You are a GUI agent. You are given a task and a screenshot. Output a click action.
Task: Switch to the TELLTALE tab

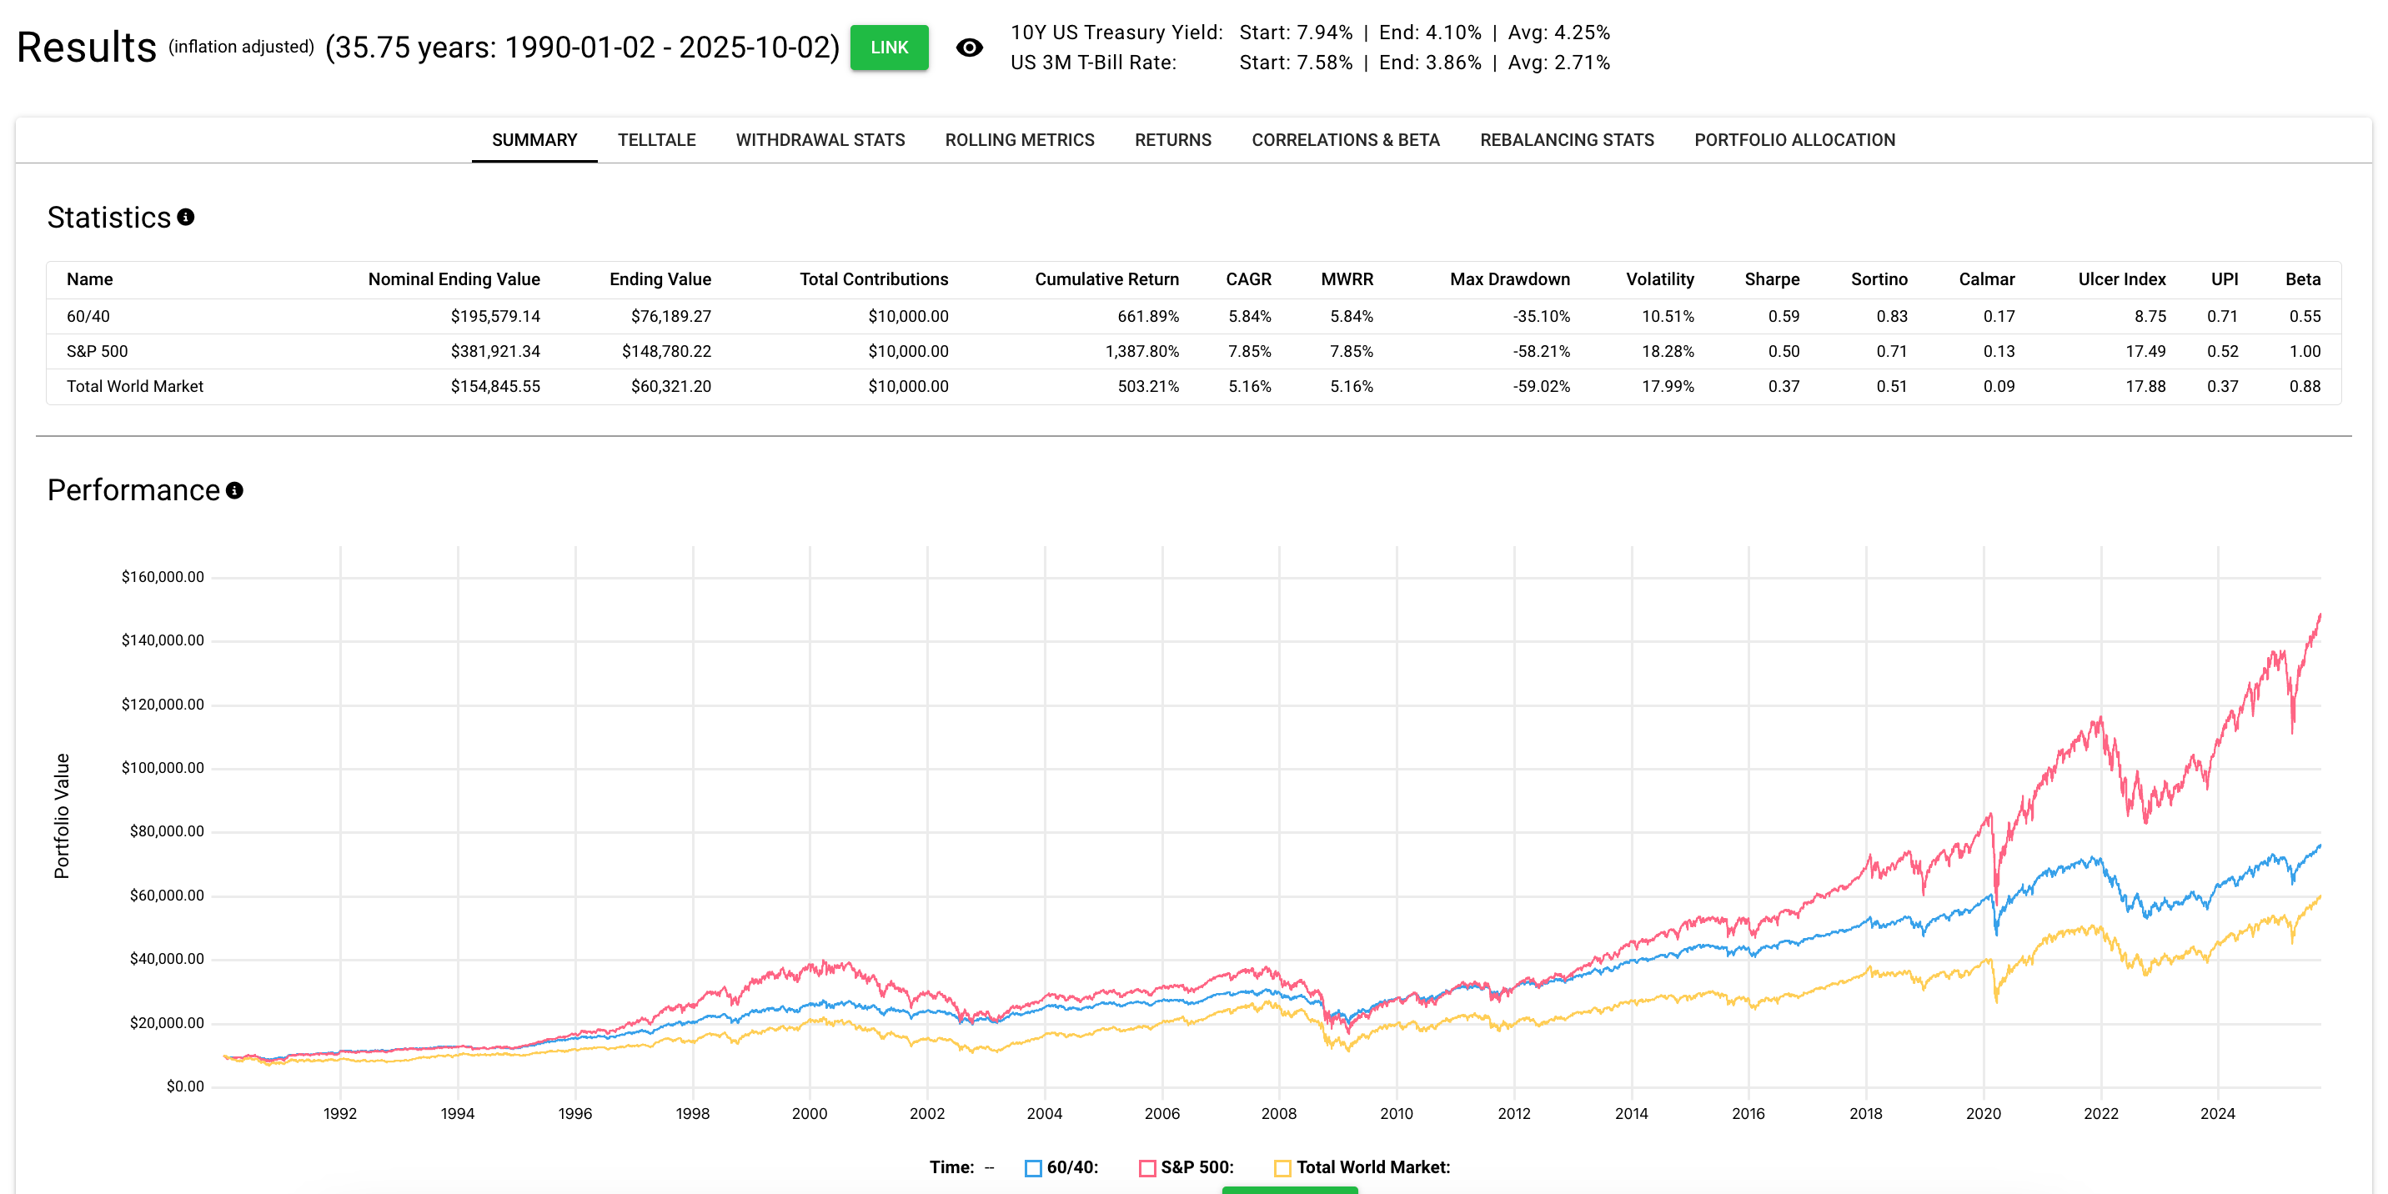point(656,140)
